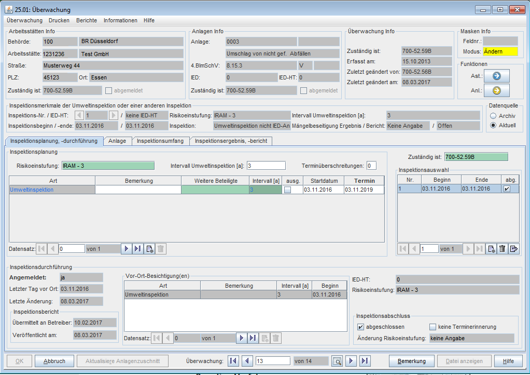Open the Überwachung menu
Image resolution: width=530 pixels, height=375 pixels.
25,20
